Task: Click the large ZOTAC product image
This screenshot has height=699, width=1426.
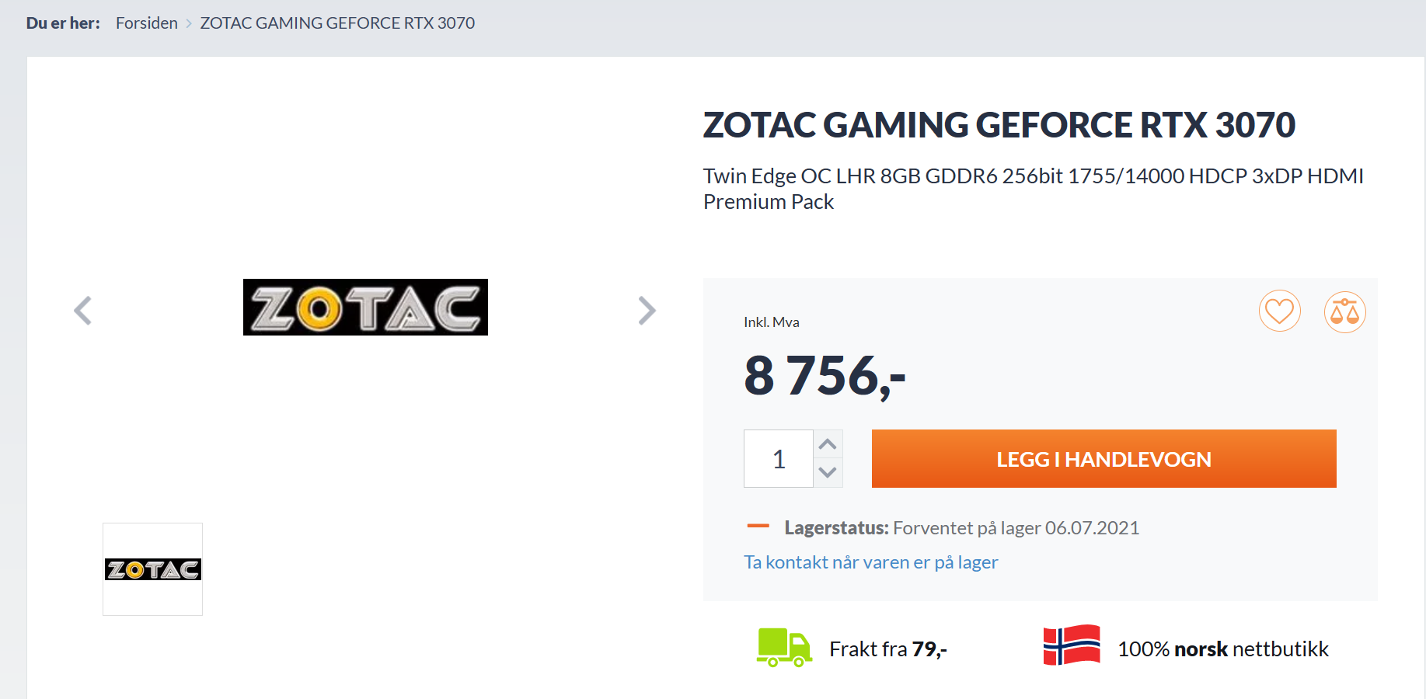Action: tap(365, 307)
